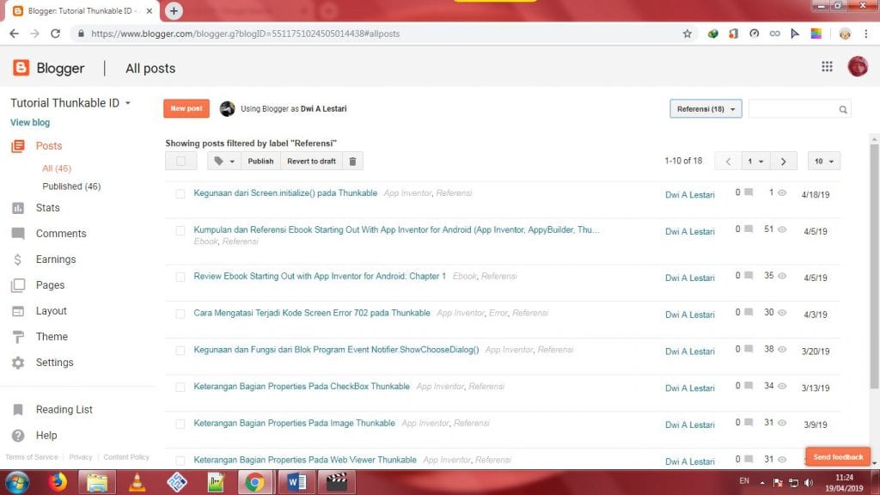
Task: Expand the Referensi (18) label filter dropdown
Action: point(705,109)
